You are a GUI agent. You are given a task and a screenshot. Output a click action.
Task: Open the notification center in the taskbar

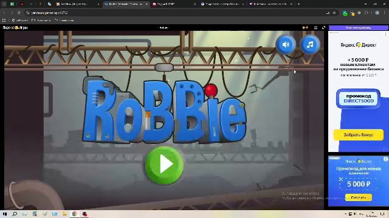point(382,214)
